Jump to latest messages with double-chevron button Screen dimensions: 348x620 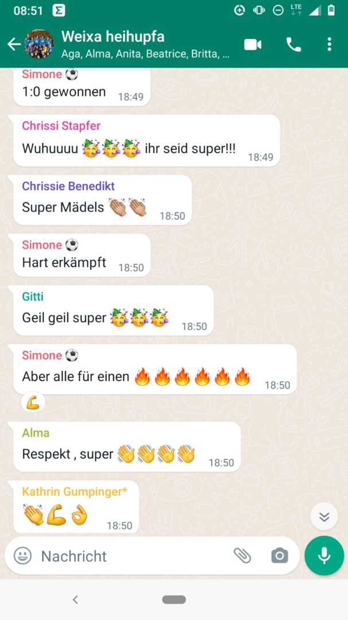pos(324,517)
